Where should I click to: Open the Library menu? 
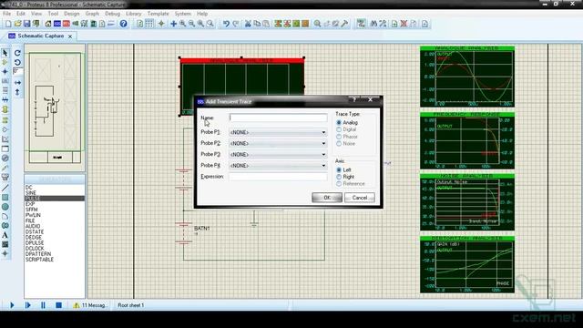133,14
